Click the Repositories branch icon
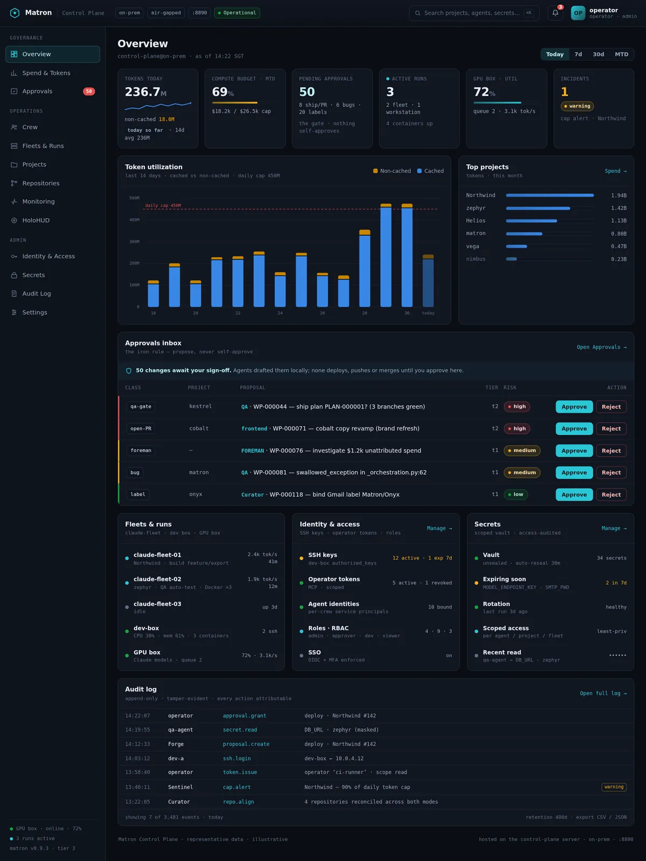Screen dimensions: 646x861 coord(14,183)
